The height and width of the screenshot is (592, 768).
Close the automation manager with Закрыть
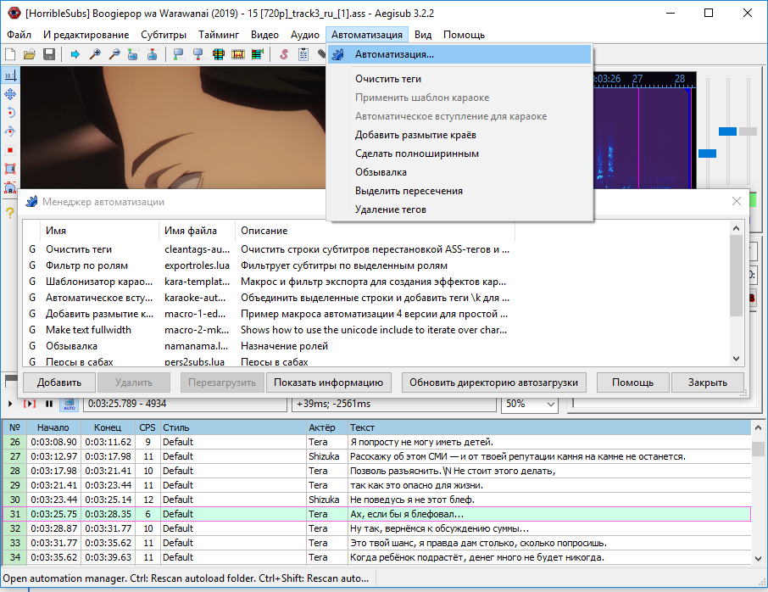tap(706, 383)
